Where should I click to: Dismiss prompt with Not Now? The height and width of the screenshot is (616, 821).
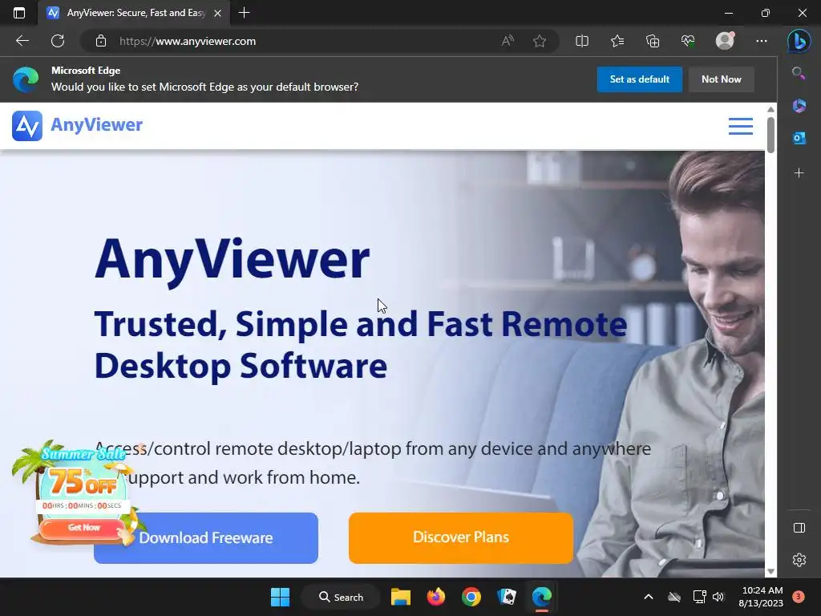click(x=721, y=79)
